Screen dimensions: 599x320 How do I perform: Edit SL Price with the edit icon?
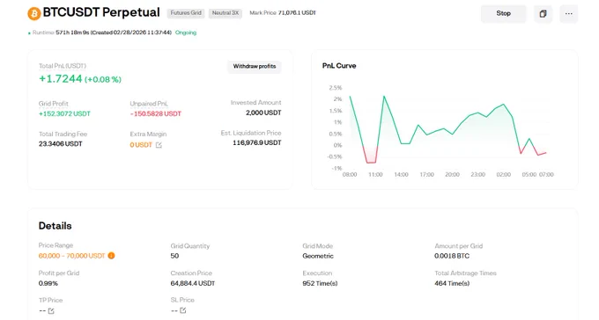coord(183,310)
